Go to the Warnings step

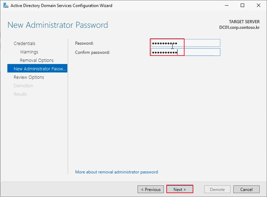[29, 52]
